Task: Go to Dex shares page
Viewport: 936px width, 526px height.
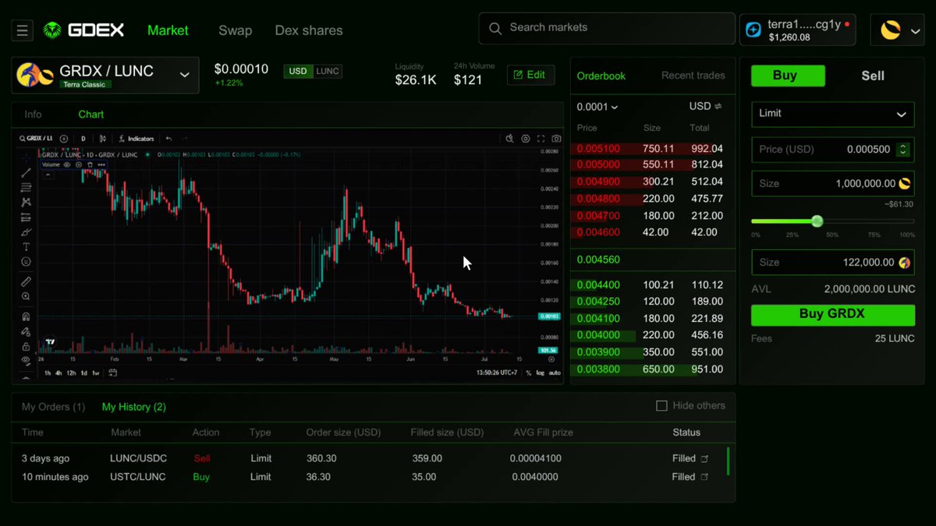Action: pyautogui.click(x=309, y=30)
